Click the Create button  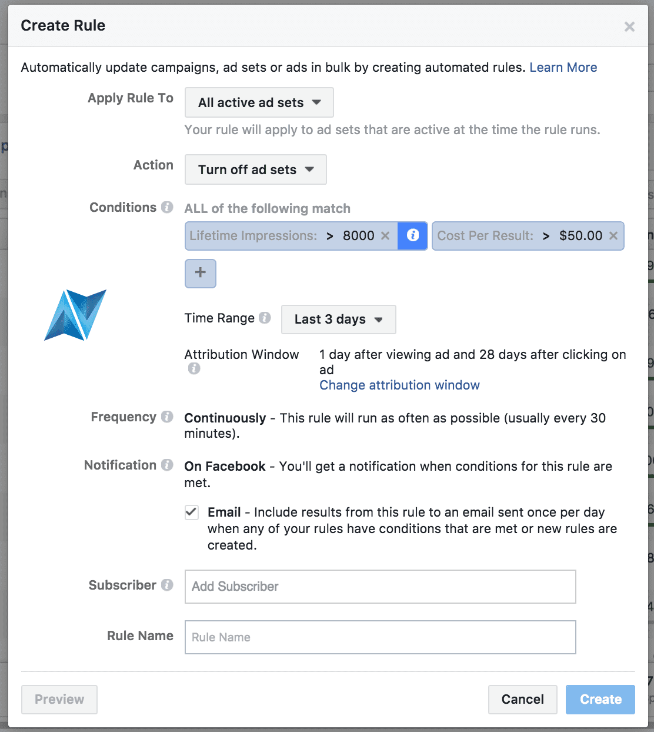coord(600,700)
